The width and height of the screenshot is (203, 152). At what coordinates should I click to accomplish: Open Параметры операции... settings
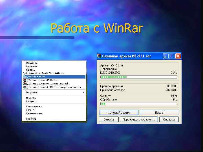pos(139,120)
